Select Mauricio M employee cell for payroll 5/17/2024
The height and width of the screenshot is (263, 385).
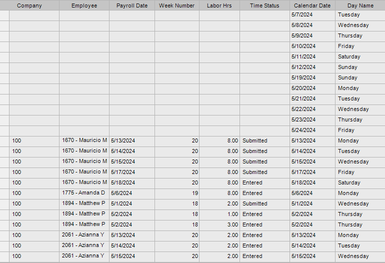point(84,172)
